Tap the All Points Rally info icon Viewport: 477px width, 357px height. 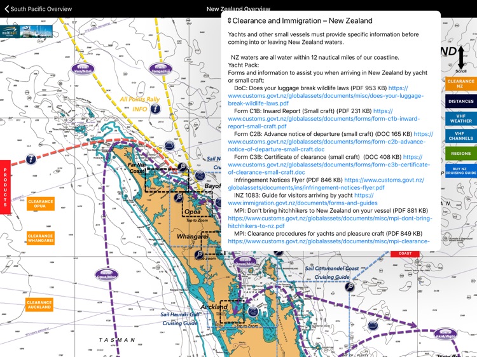click(155, 109)
